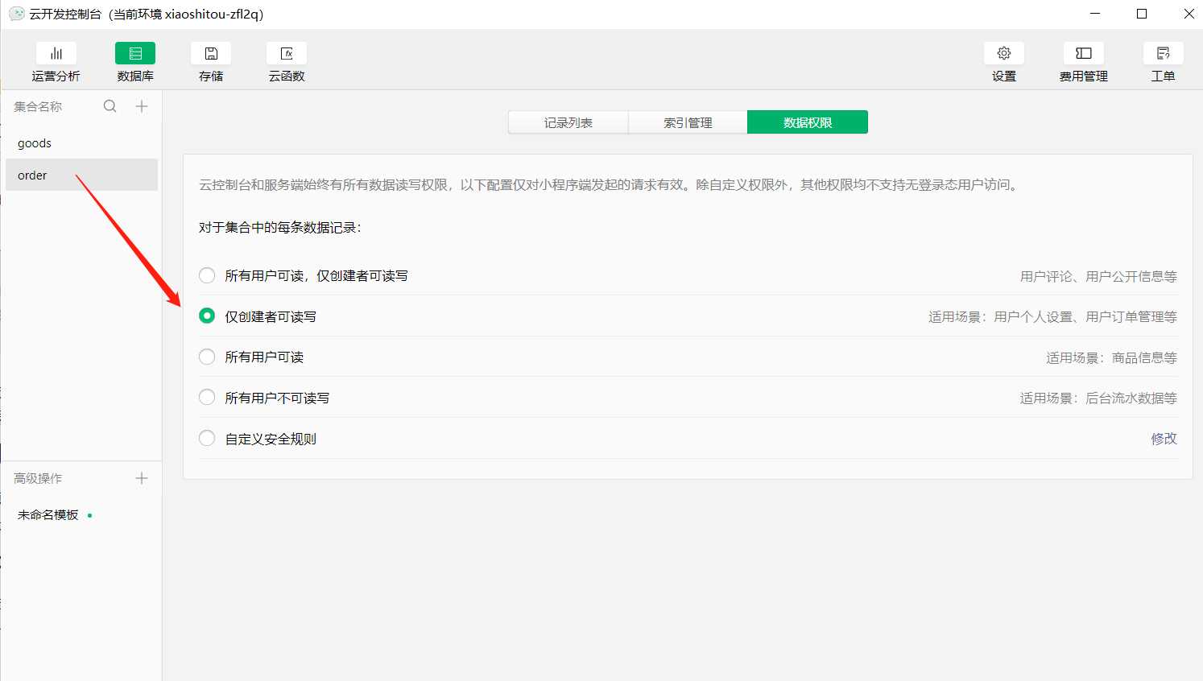Open the 运营分析 analytics section

[x=56, y=63]
